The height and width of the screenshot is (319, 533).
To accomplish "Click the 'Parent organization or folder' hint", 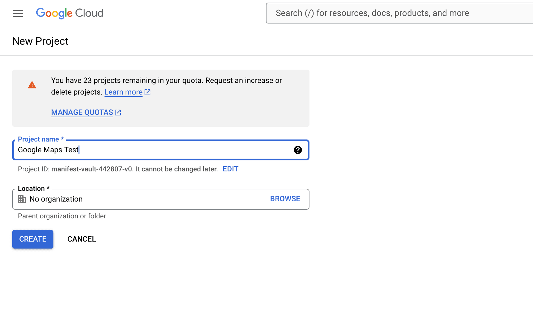I will 62,216.
